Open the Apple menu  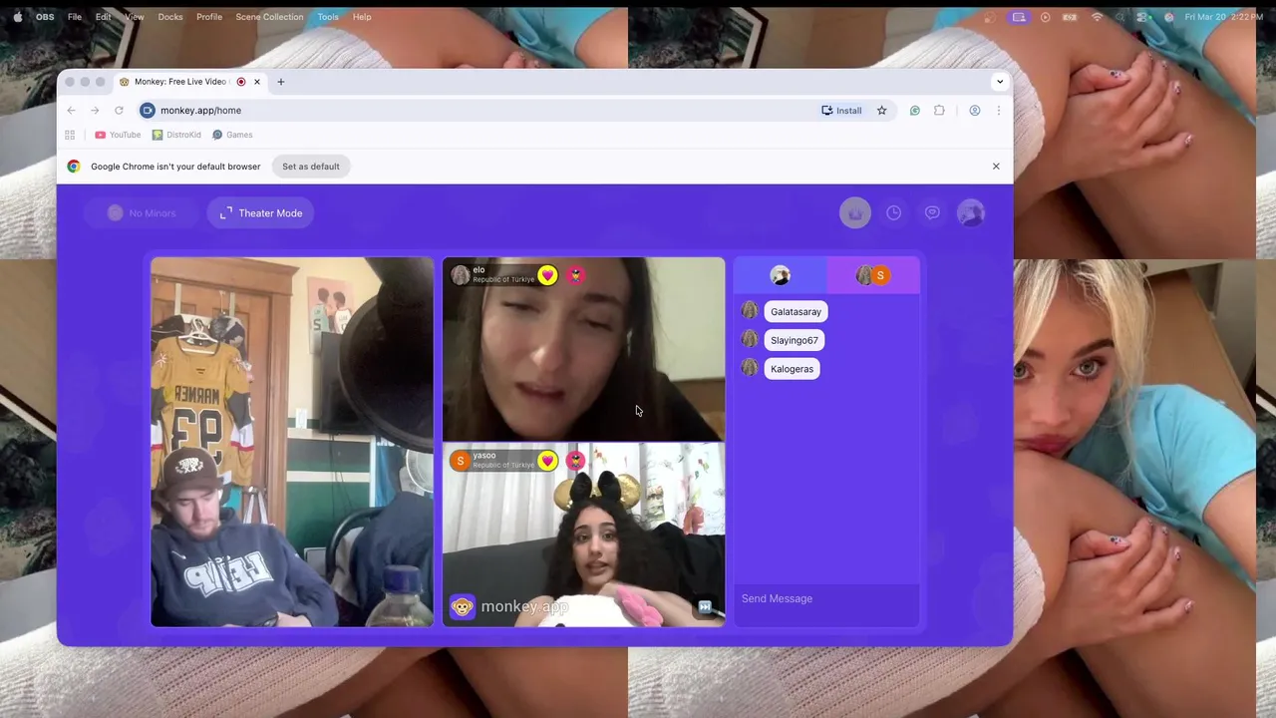pyautogui.click(x=18, y=17)
